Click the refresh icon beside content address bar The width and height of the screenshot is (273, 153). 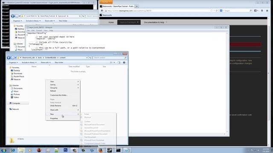pos(90,58)
